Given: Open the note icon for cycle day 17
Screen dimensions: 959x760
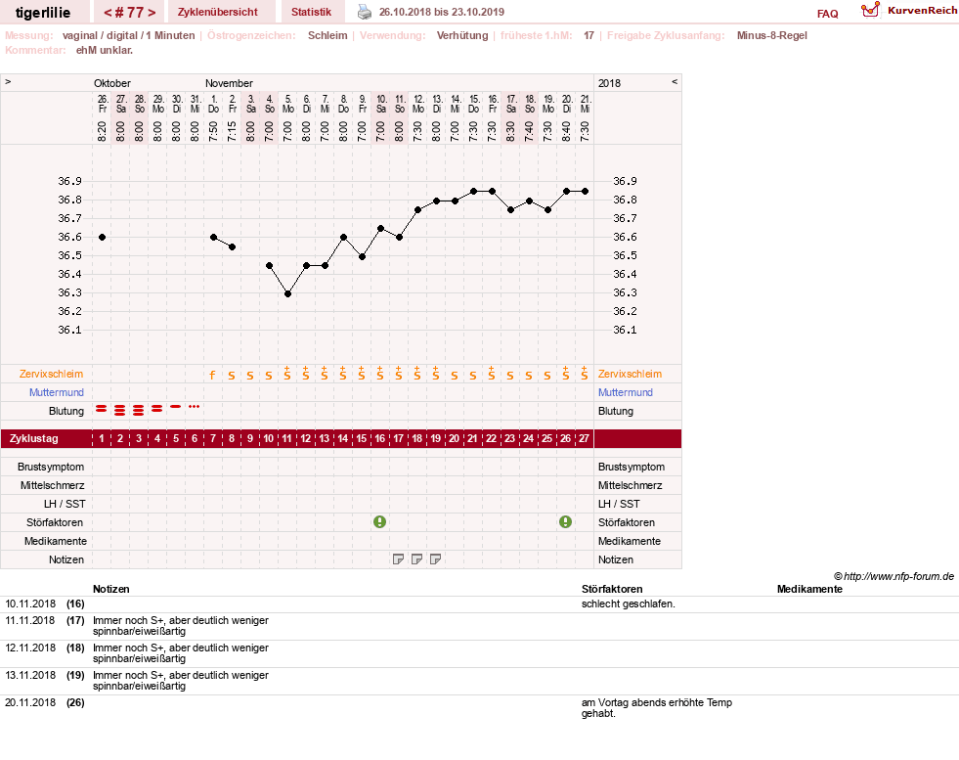Looking at the screenshot, I should click(x=398, y=559).
